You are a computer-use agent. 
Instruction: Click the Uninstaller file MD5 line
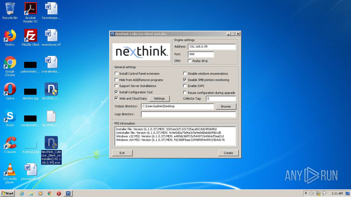pos(168,133)
